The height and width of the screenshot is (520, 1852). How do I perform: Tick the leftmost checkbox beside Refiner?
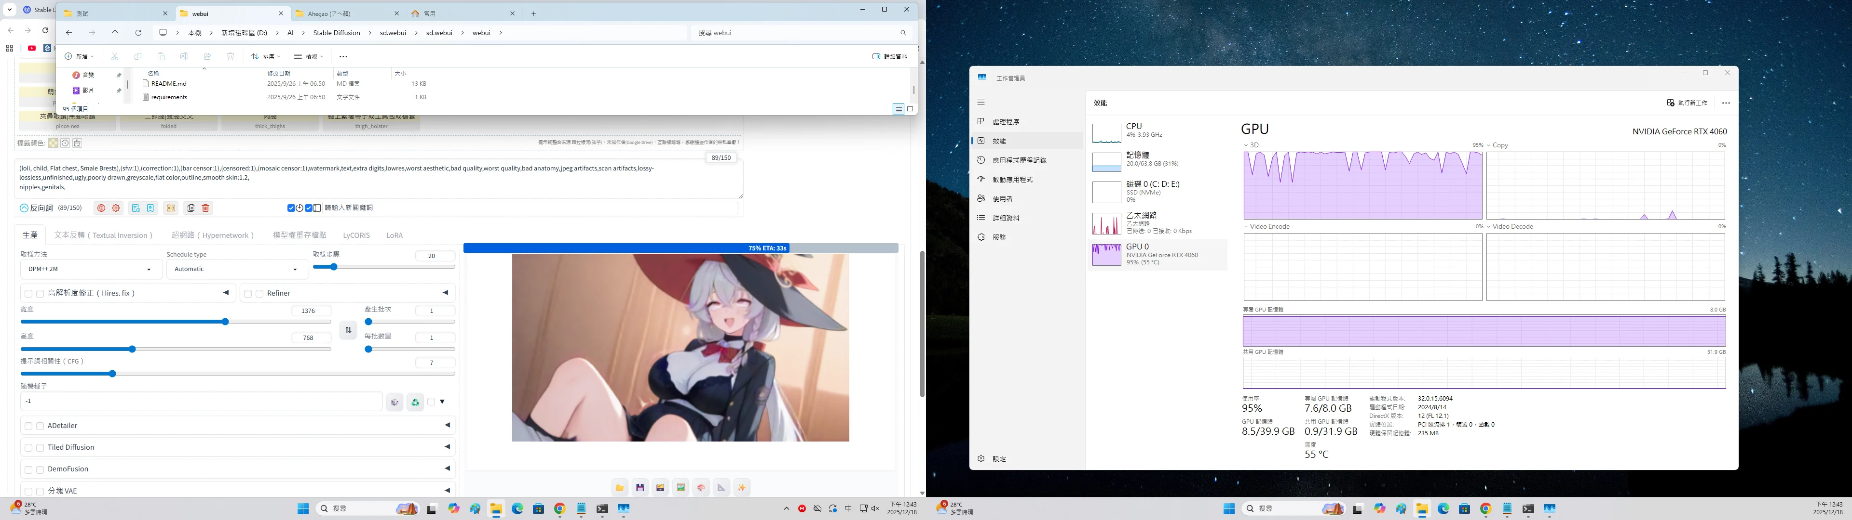click(248, 293)
